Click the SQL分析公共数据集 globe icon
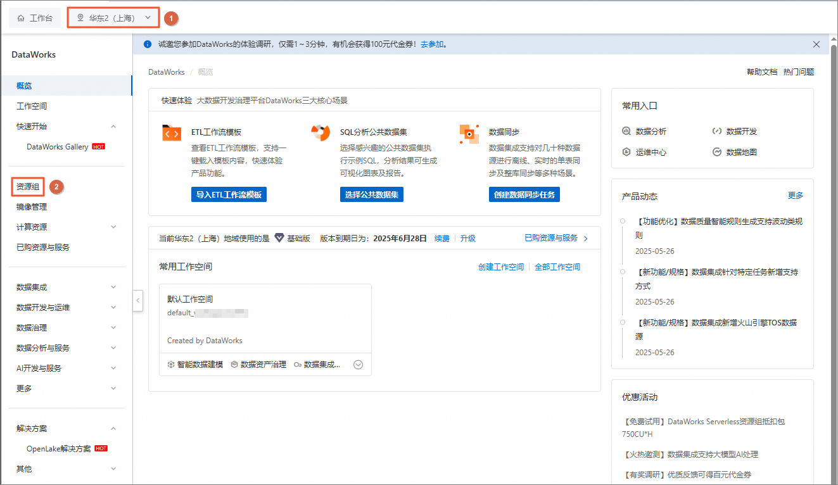 coord(321,133)
